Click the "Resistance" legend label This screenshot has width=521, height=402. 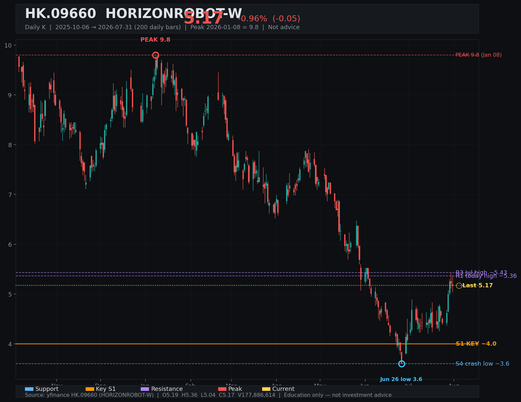(167, 389)
